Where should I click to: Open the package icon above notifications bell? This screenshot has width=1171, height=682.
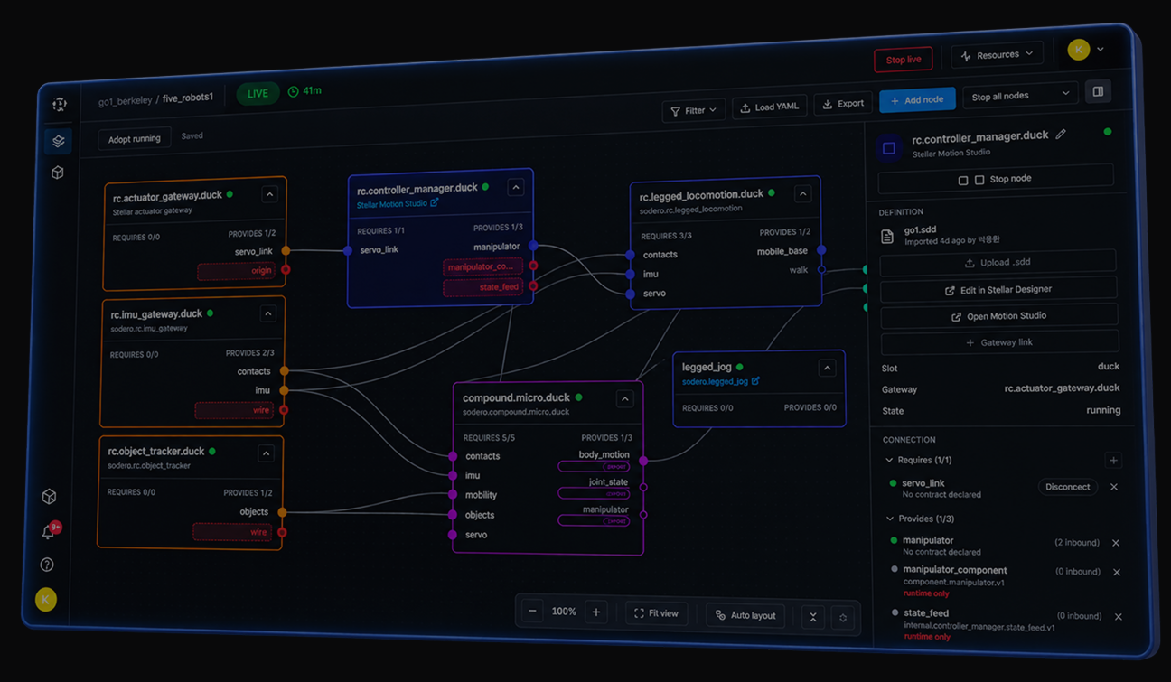click(49, 497)
